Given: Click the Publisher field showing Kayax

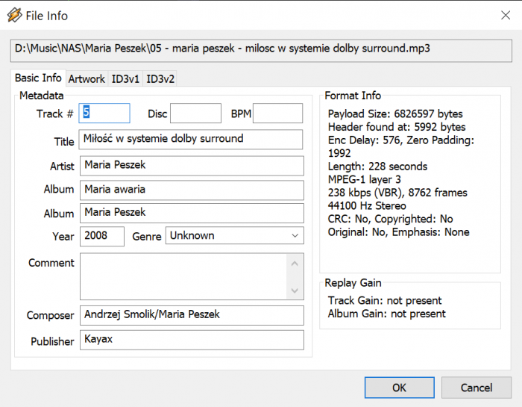Looking at the screenshot, I should click(191, 340).
